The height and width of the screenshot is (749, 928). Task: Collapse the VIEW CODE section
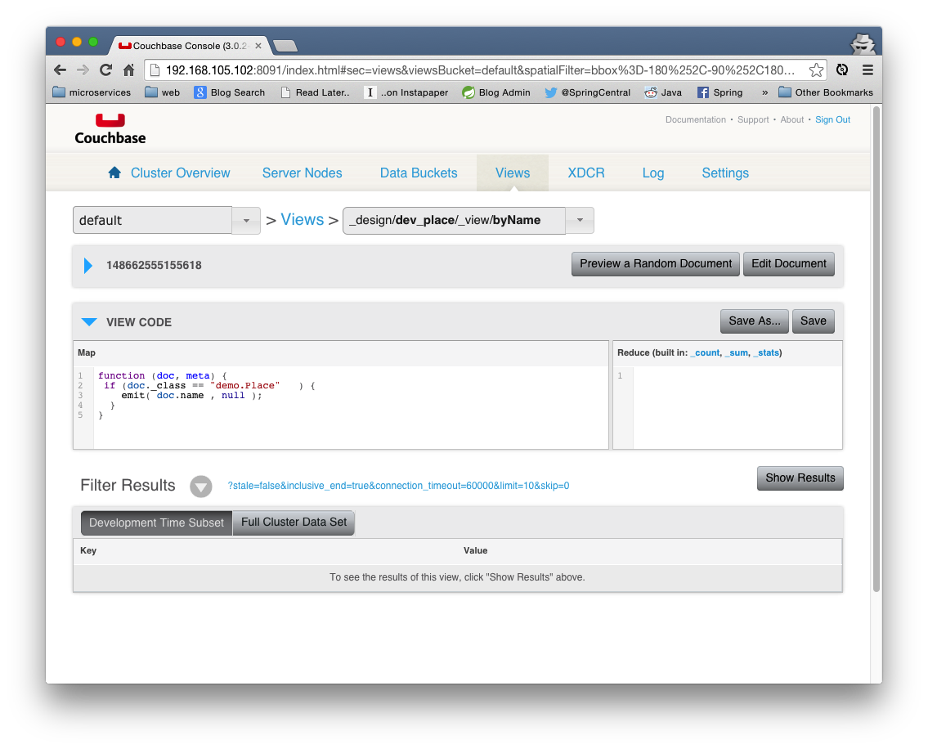(x=89, y=322)
